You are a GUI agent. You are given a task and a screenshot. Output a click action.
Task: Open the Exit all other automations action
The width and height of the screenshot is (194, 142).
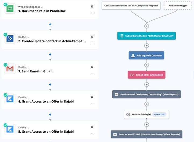[146, 75]
